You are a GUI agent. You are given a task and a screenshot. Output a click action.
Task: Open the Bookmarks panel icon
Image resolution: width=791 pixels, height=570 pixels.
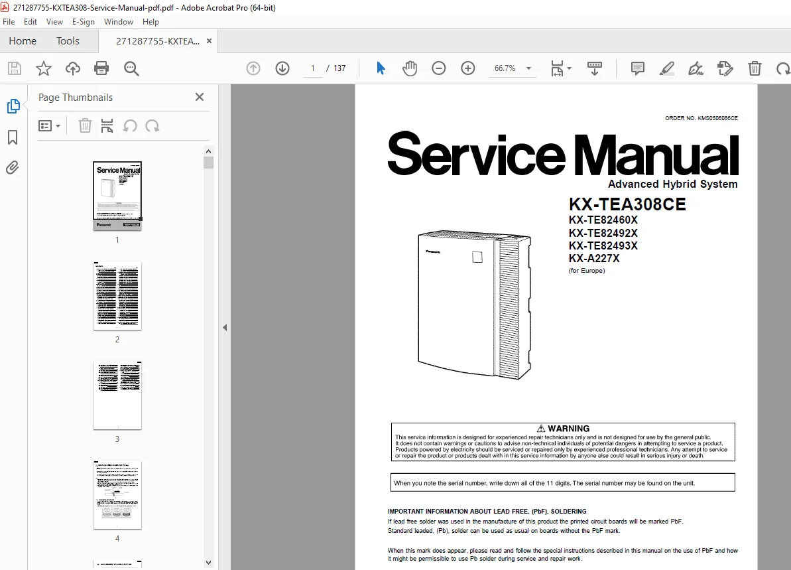click(x=13, y=137)
